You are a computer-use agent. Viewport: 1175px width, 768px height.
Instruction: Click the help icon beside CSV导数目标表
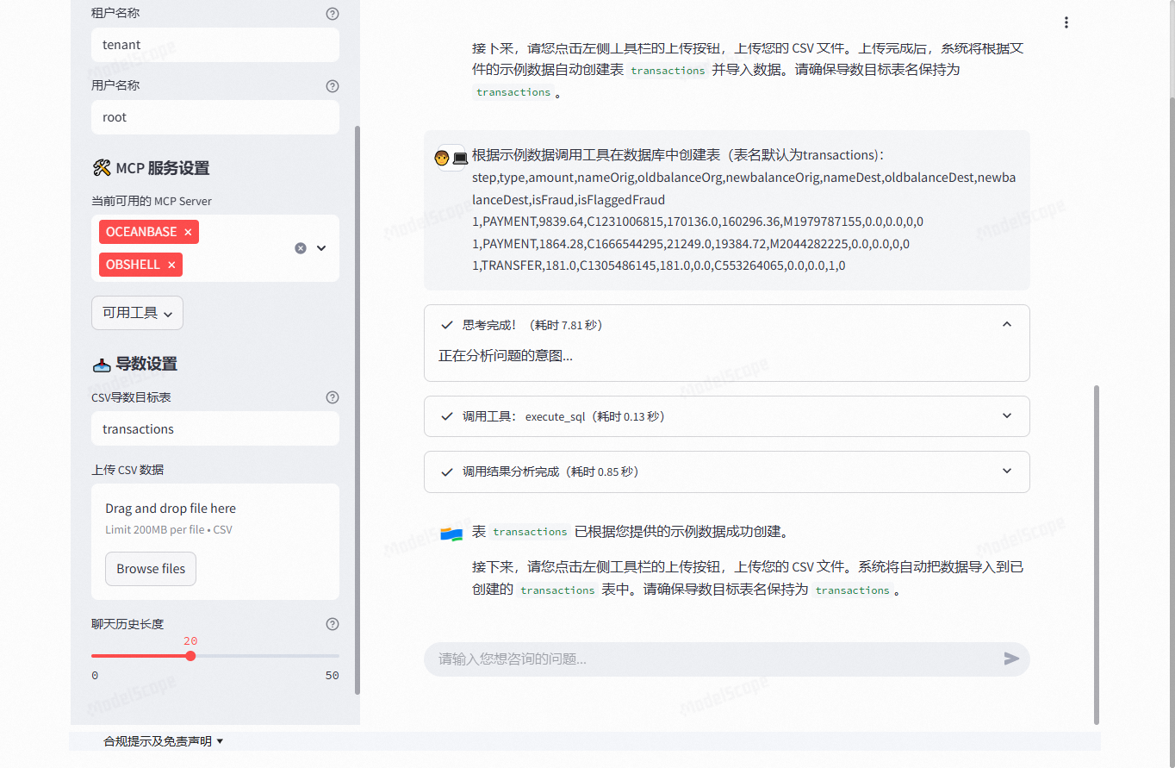coord(333,397)
